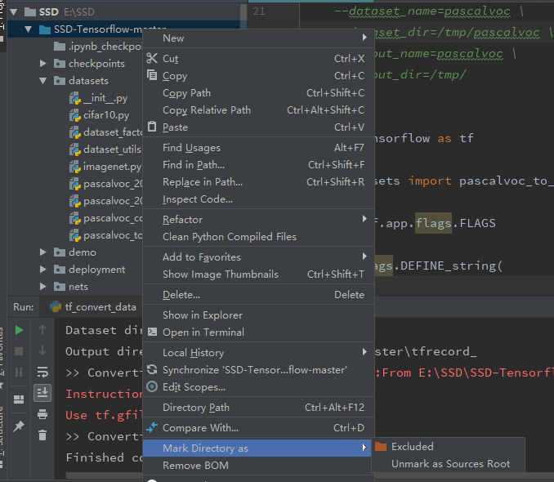554x482 pixels.
Task: Click the SSD-Tensorflow-master blue folder icon
Action: pos(44,29)
